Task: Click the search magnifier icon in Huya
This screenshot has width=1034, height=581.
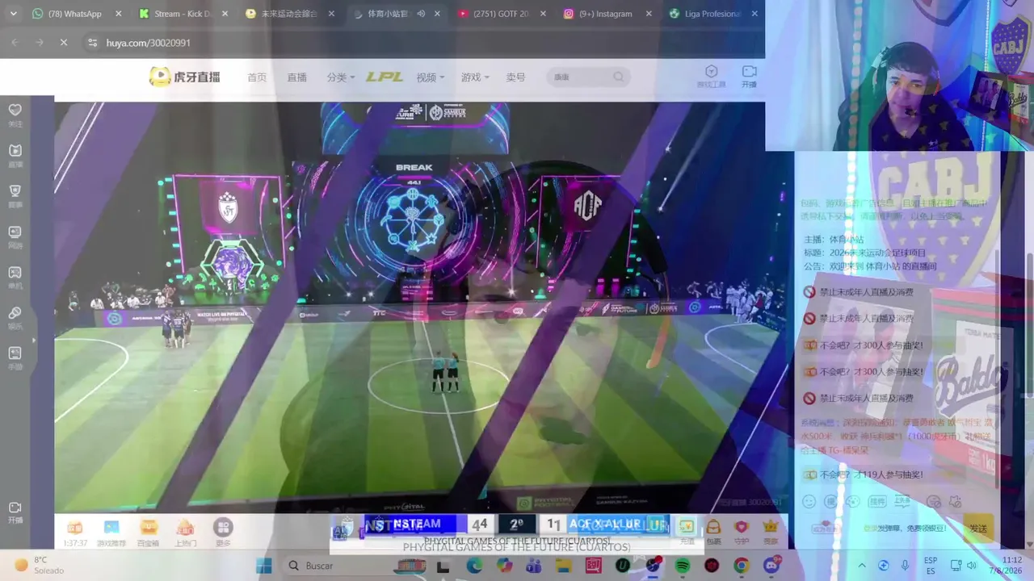Action: [619, 77]
